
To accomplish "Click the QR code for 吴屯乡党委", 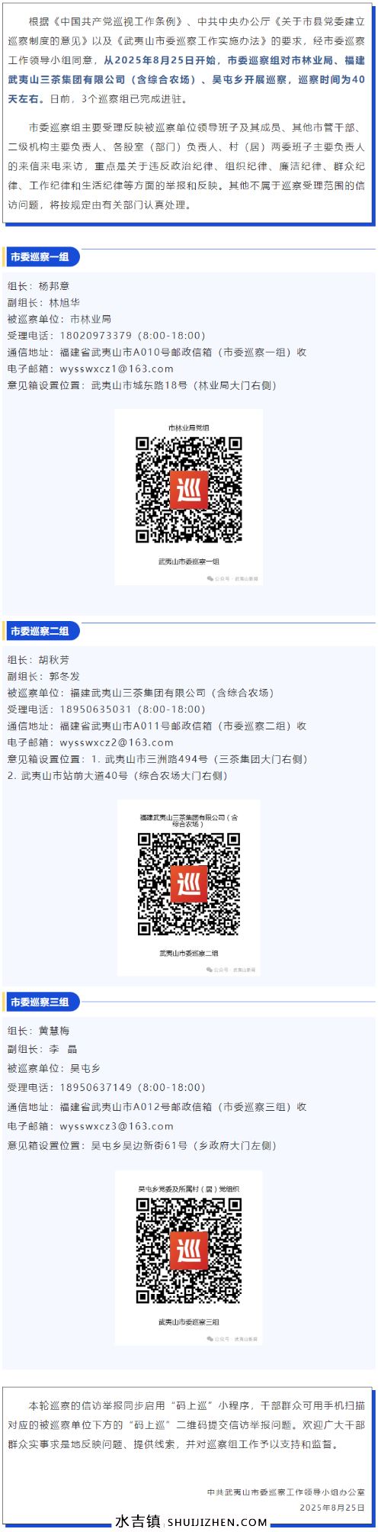I will coord(189,1250).
